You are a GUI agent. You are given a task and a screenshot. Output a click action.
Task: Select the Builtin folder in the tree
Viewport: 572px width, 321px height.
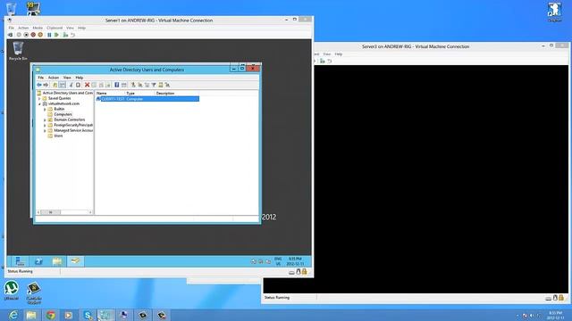pos(59,109)
